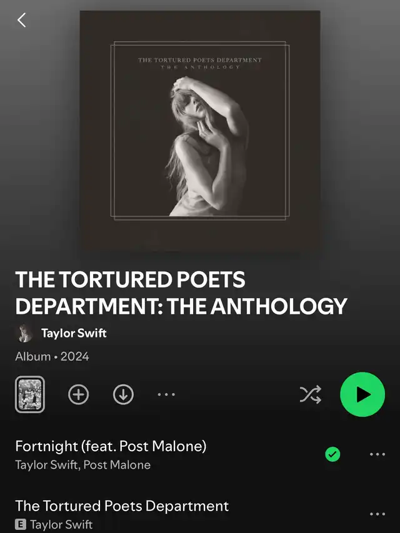
Task: Play Fortnight (feat. Post Malone) track
Action: click(111, 446)
